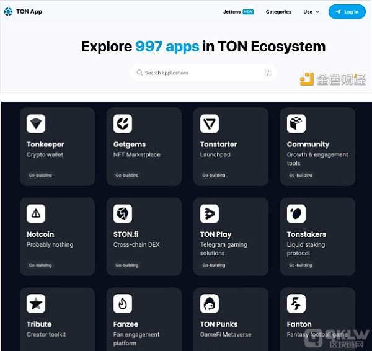Focus the Search applications field
This screenshot has width=372, height=351.
coord(203,73)
